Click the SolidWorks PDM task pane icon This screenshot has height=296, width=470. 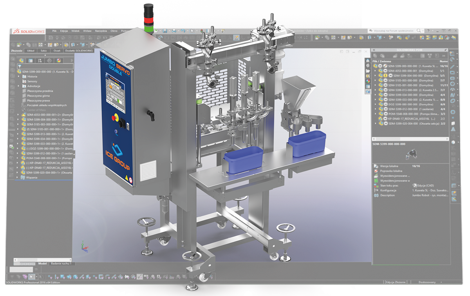[x=368, y=91]
